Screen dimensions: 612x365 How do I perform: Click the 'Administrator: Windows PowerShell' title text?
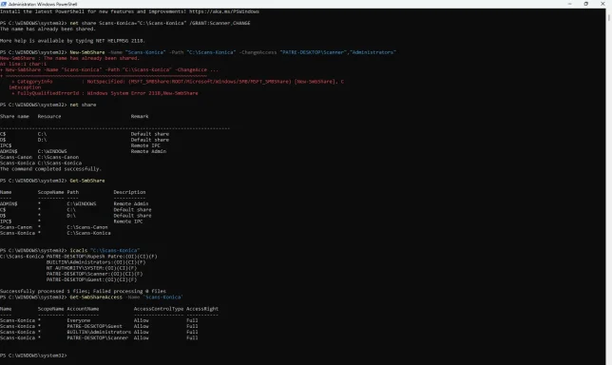point(43,5)
